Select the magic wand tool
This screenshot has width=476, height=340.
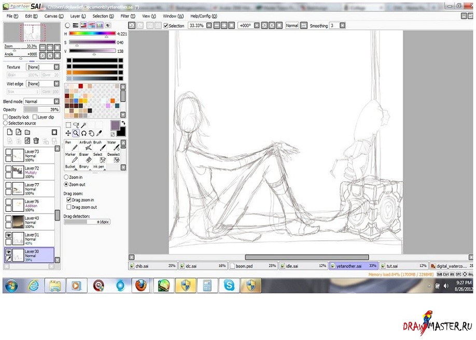click(84, 125)
